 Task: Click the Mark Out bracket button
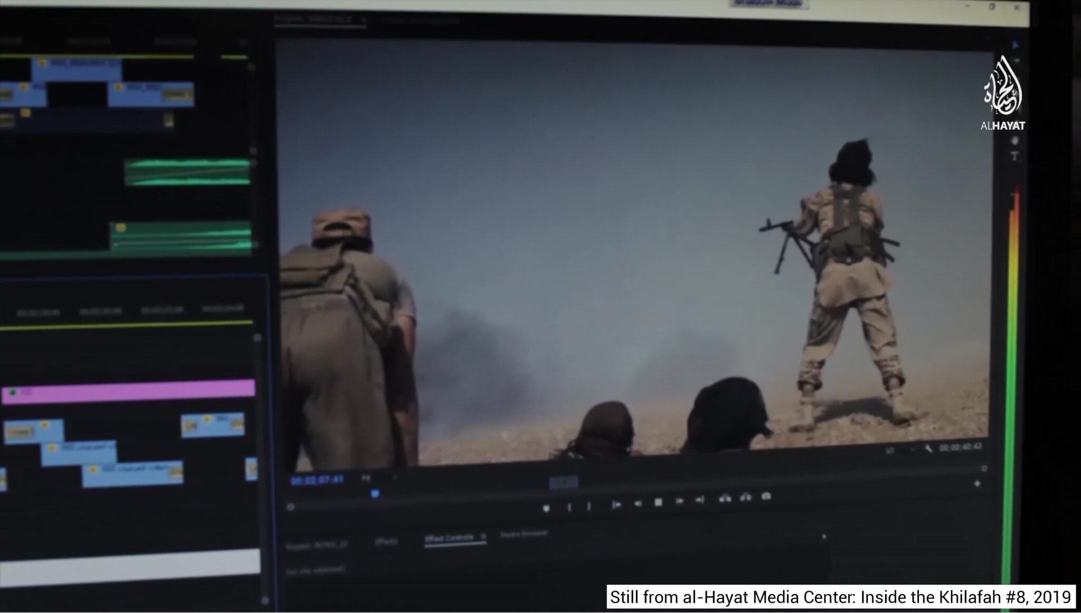[589, 506]
